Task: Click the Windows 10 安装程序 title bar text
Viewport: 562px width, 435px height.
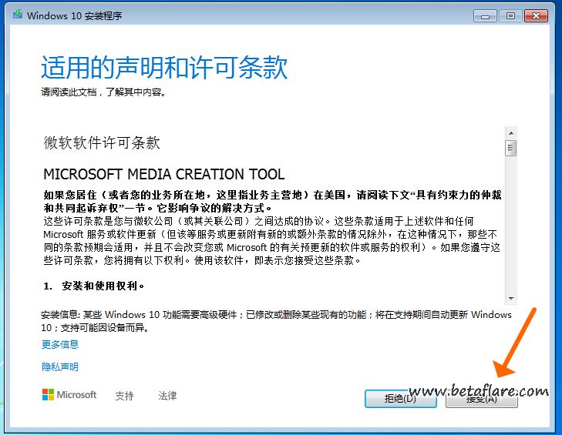Action: [x=74, y=15]
